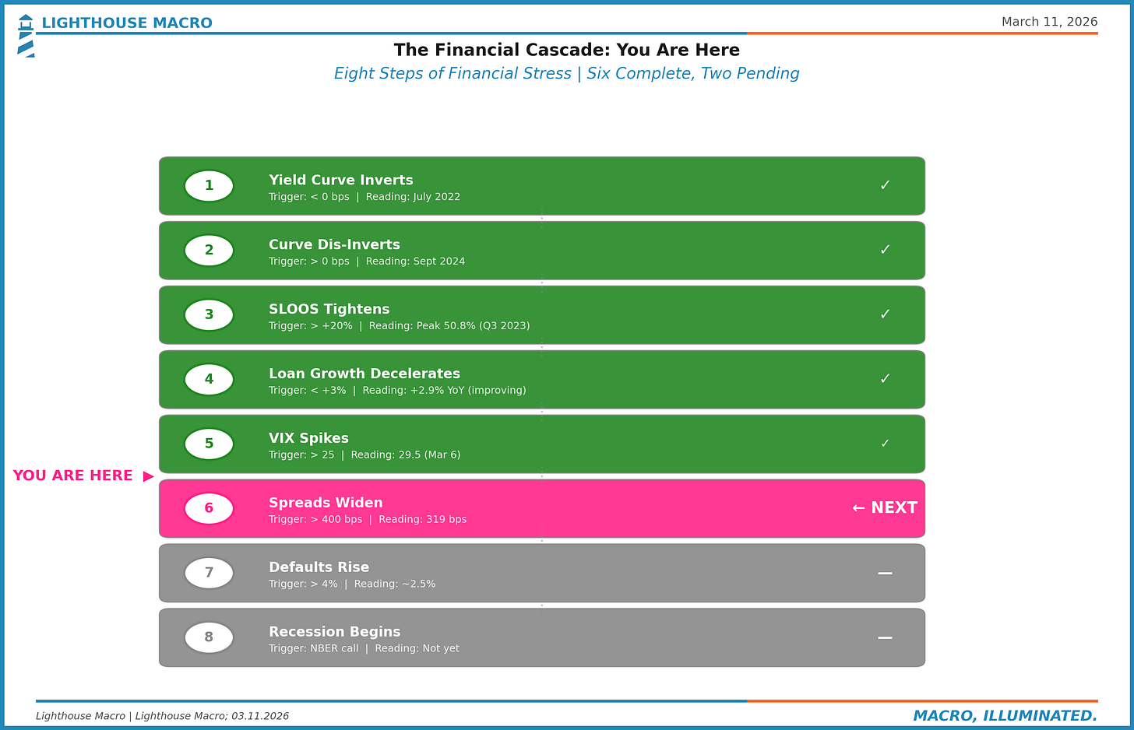The image size is (1134, 730).
Task: Click the checkmark on SLOOS Tightens row
Action: tap(885, 314)
